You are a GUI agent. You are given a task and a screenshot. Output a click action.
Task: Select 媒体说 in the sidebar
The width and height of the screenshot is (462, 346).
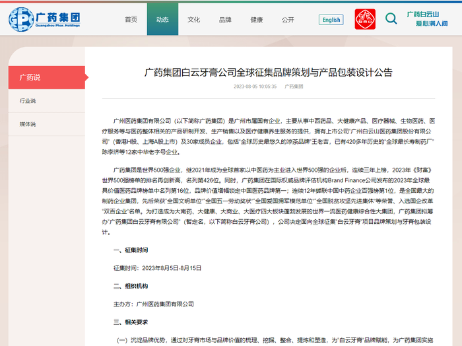47,124
